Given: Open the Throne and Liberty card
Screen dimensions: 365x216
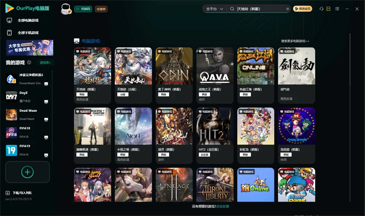Looking at the screenshot, I should click(215, 185).
